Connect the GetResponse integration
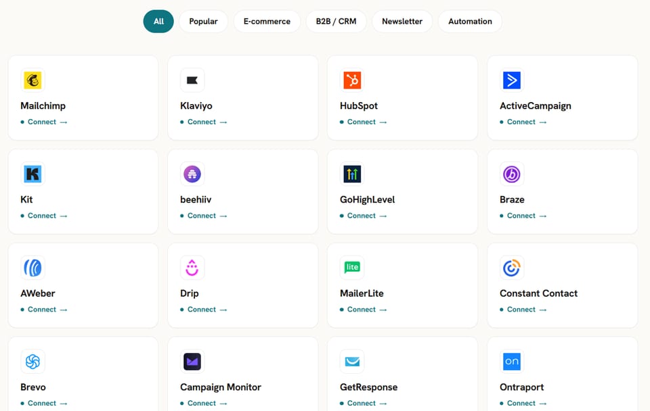650x411 pixels. (x=363, y=403)
